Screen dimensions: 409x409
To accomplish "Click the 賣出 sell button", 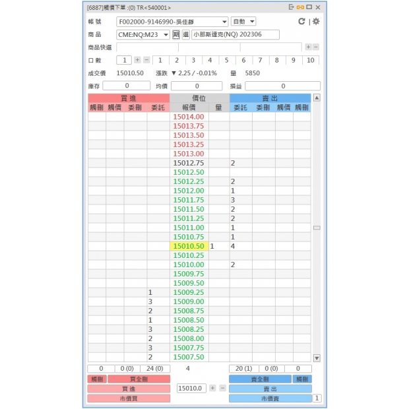I will [270, 389].
